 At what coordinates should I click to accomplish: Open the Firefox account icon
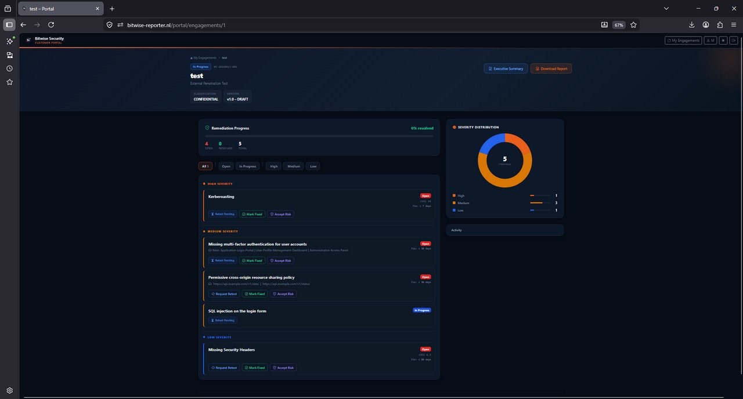tap(706, 25)
